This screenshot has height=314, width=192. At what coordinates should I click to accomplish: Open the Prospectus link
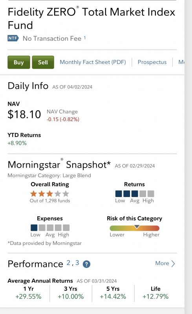[x=152, y=62]
